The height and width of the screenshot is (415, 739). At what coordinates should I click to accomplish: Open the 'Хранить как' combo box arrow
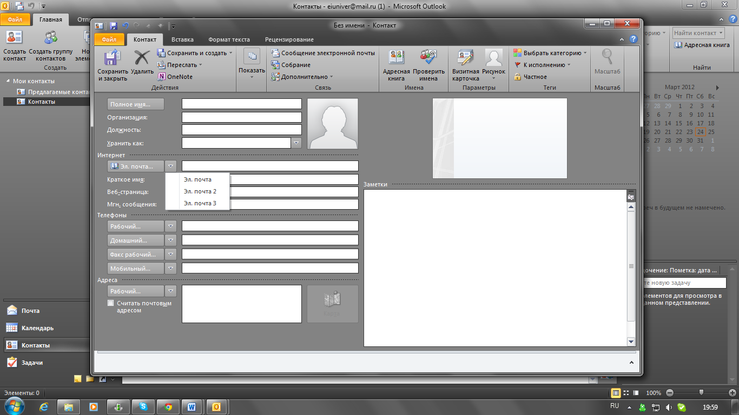click(x=296, y=143)
